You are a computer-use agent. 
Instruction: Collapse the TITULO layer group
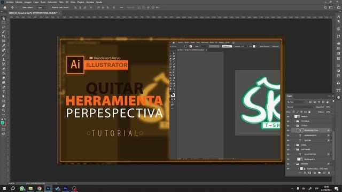coord(295,126)
